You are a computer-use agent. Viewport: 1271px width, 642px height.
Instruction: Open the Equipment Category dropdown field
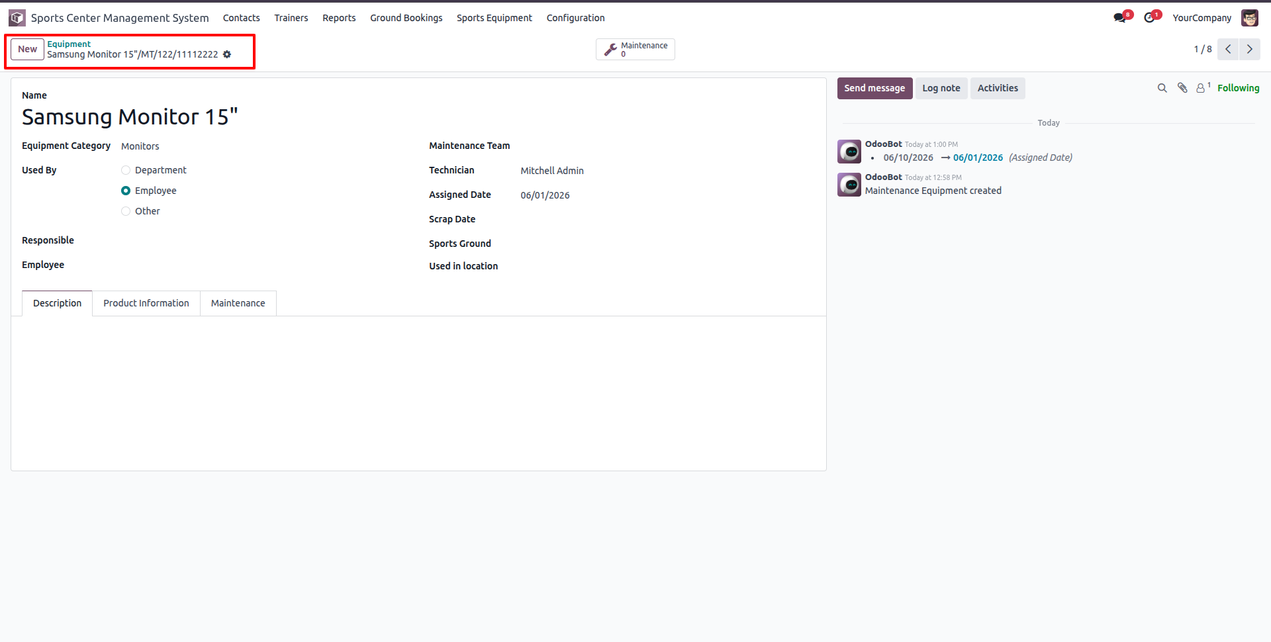point(264,146)
